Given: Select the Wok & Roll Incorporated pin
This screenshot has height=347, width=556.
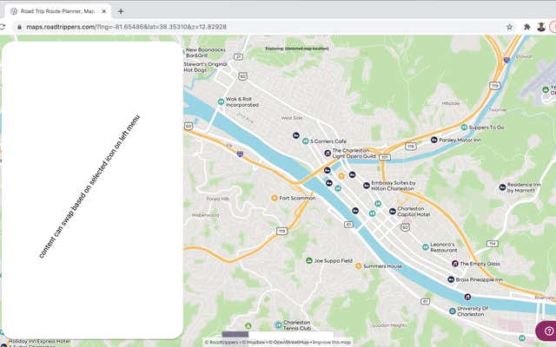Looking at the screenshot, I should (x=219, y=101).
